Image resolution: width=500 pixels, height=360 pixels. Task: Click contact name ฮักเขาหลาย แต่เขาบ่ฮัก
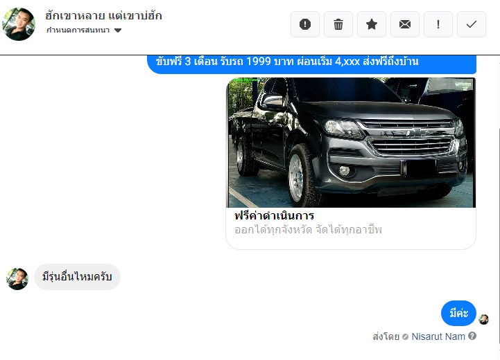click(x=103, y=16)
